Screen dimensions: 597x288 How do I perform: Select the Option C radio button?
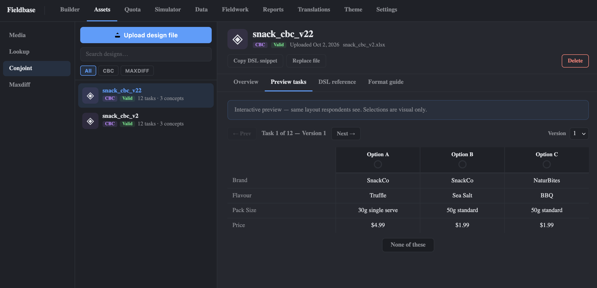coord(546,164)
